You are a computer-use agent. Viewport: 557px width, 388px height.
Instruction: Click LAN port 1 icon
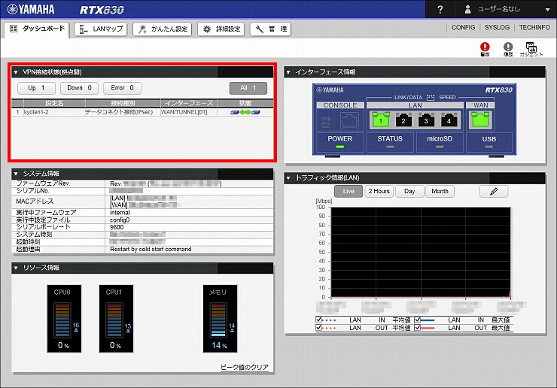click(x=380, y=120)
